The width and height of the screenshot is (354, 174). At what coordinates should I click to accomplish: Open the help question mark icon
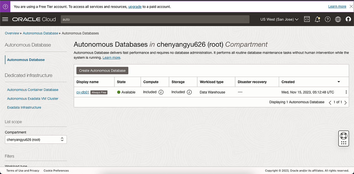point(327,19)
